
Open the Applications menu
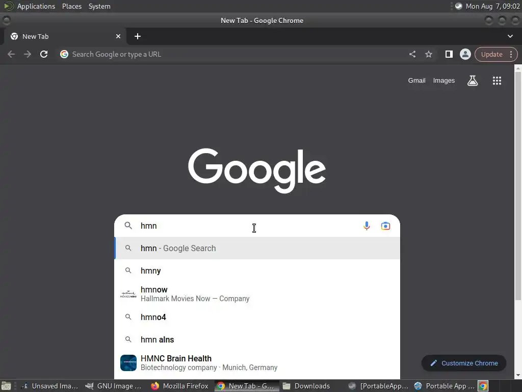tap(36, 6)
